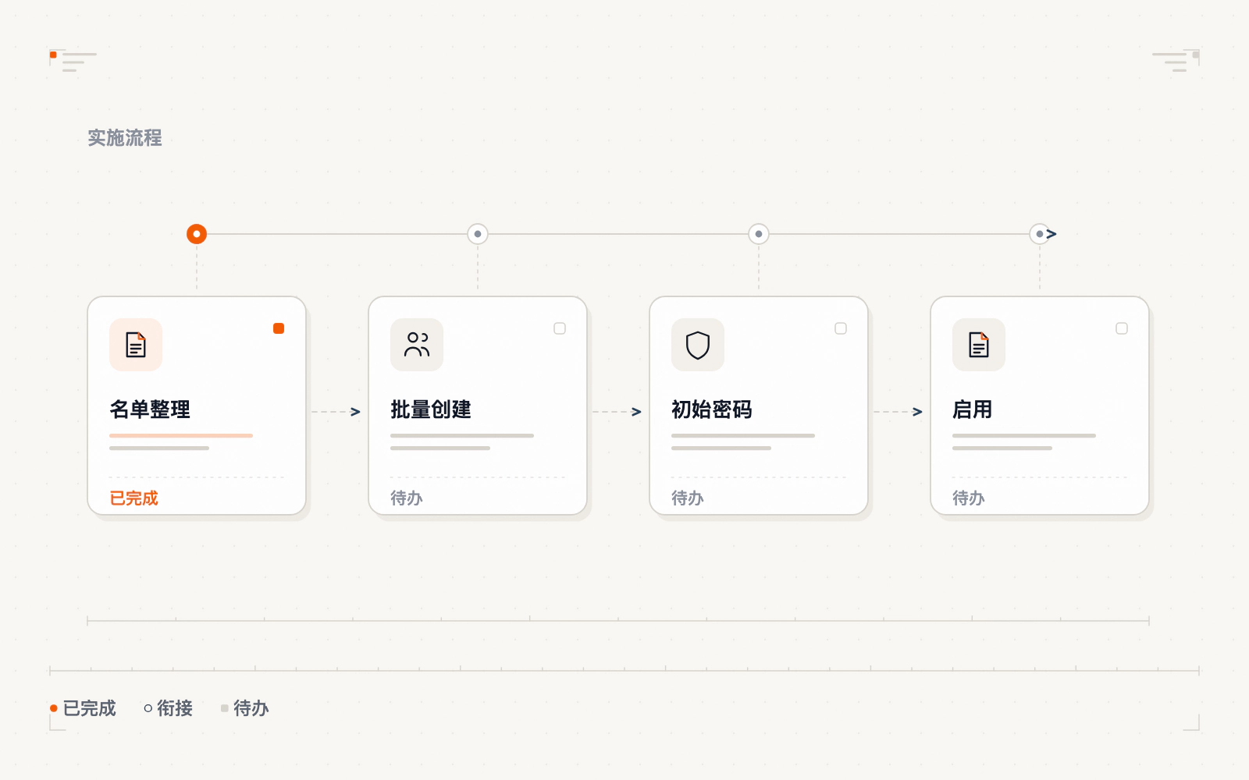
Task: Click the 已完成 legend entry
Action: click(83, 708)
